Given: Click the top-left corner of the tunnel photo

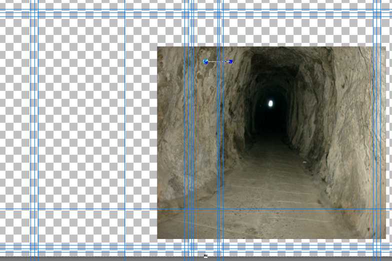Looking at the screenshot, I should tap(158, 47).
